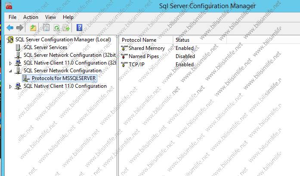300x176 pixels.
Task: Click the SQL Server Configuration Manager title bar icon
Action: (9, 6)
